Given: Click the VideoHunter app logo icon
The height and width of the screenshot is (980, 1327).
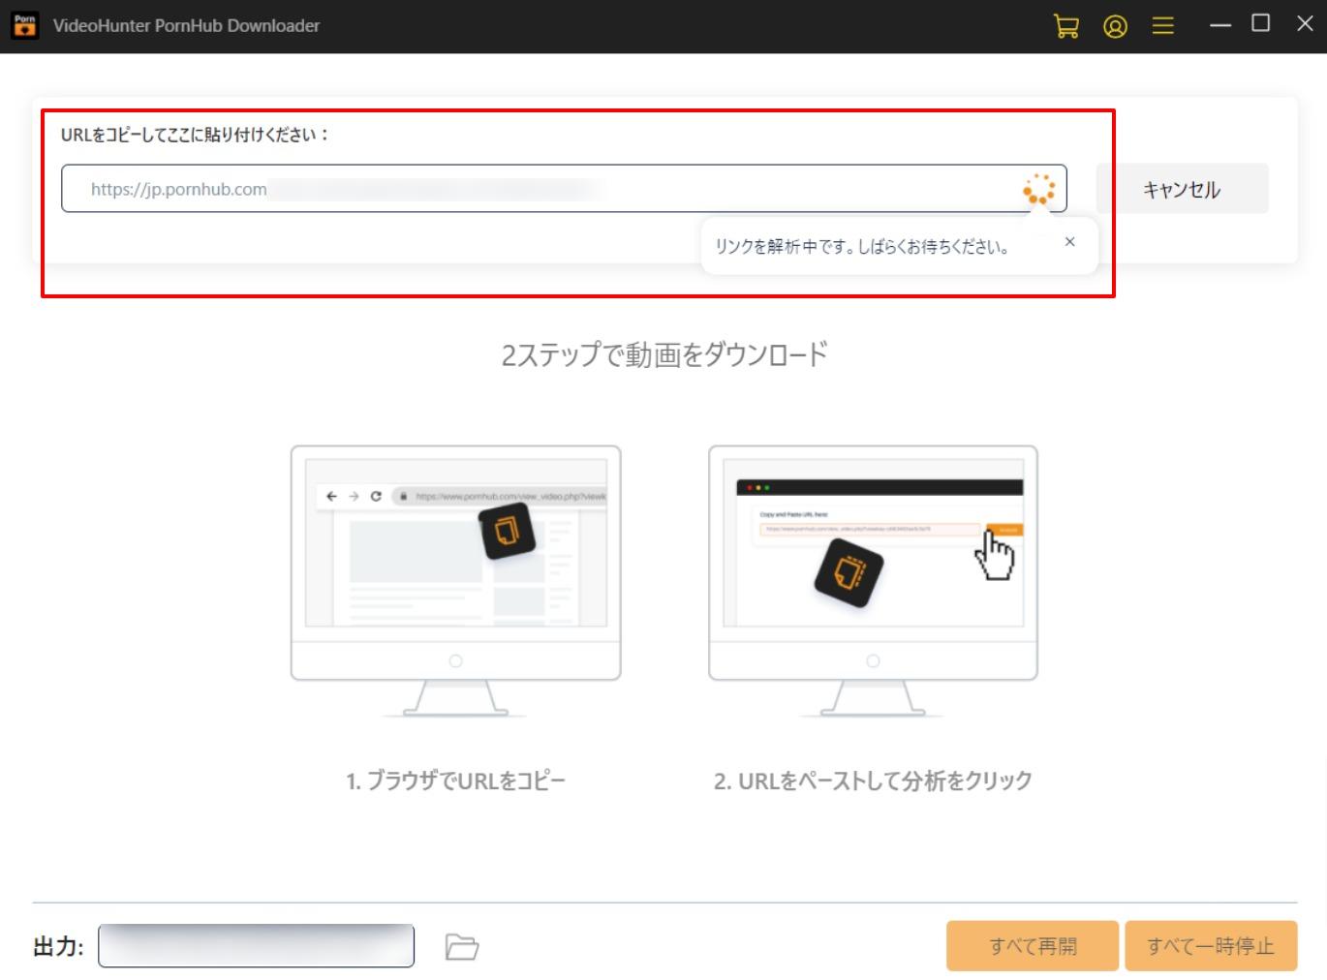Looking at the screenshot, I should tap(24, 25).
